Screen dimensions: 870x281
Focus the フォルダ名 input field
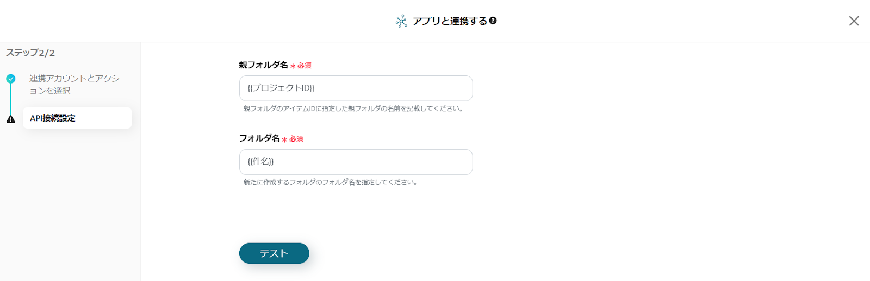tap(356, 162)
